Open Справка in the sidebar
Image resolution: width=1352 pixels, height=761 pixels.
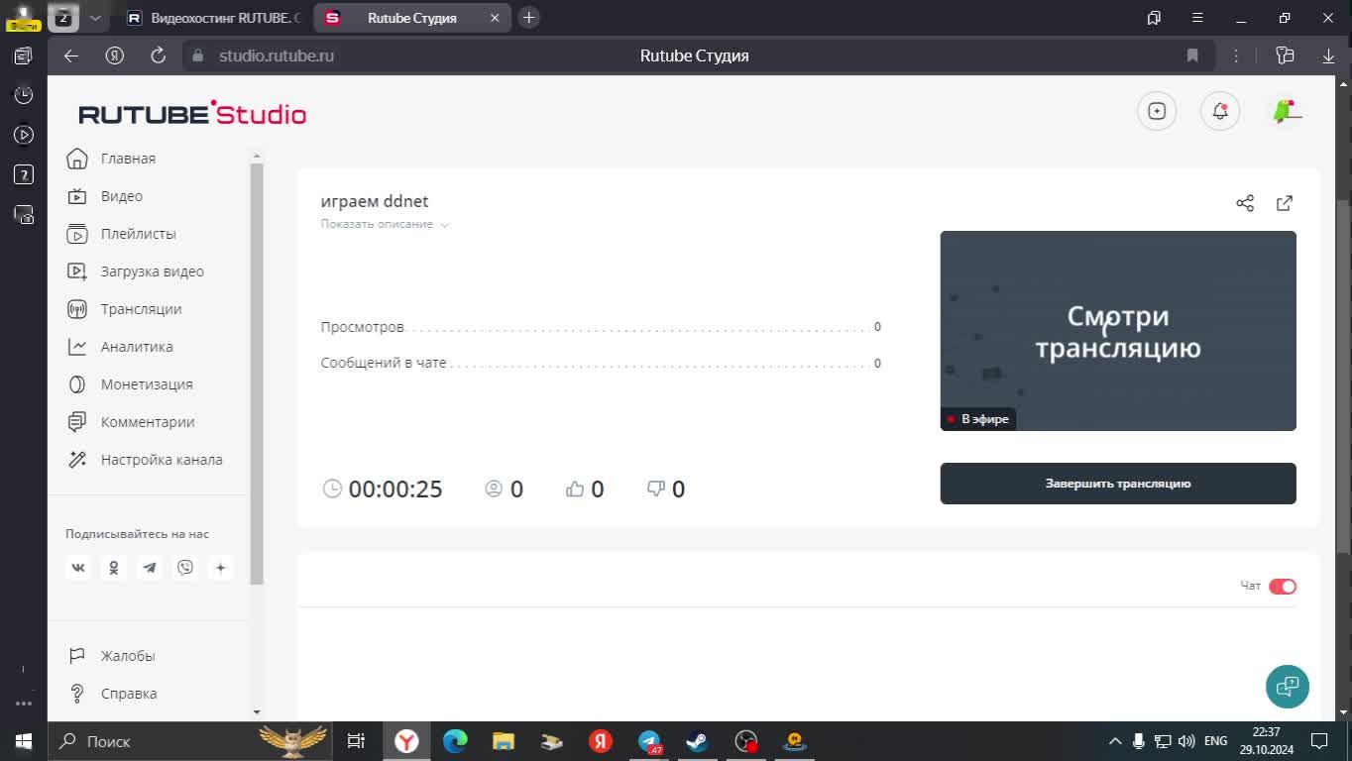[x=129, y=694]
